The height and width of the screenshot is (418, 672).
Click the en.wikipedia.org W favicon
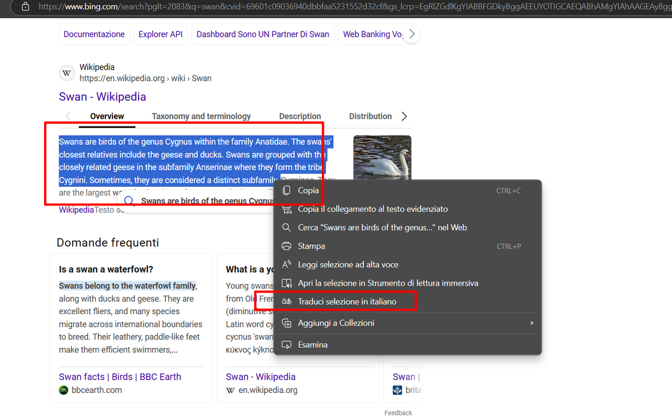click(230, 390)
